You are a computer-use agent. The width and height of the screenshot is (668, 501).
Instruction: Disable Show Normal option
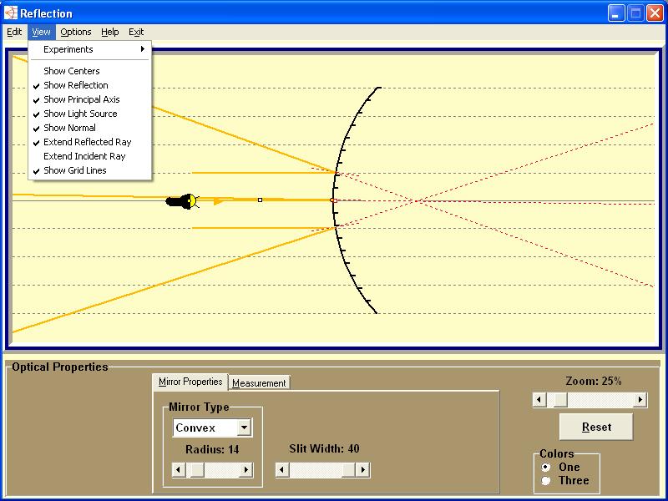[90, 128]
